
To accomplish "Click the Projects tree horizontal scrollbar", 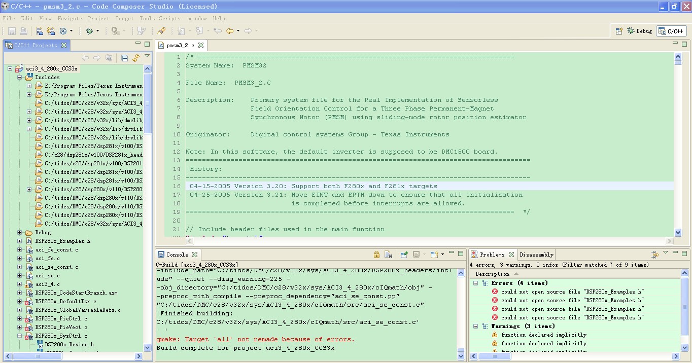I will (x=74, y=356).
